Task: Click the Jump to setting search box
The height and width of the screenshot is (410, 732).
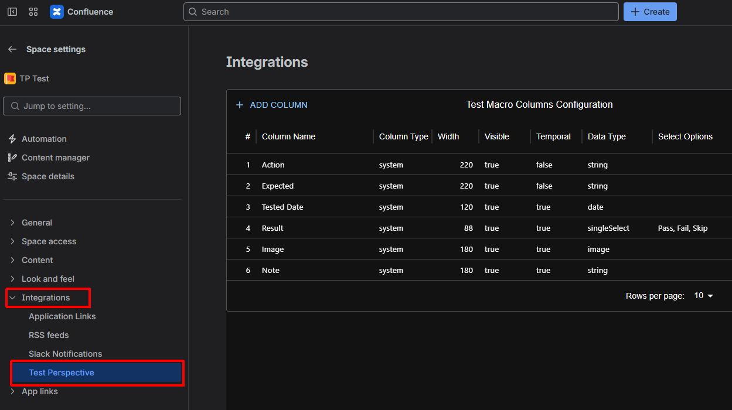Action: pos(92,106)
